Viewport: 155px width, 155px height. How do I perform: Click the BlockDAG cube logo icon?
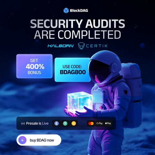[66, 11]
